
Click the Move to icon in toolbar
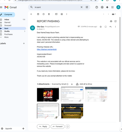(x=62, y=14)
